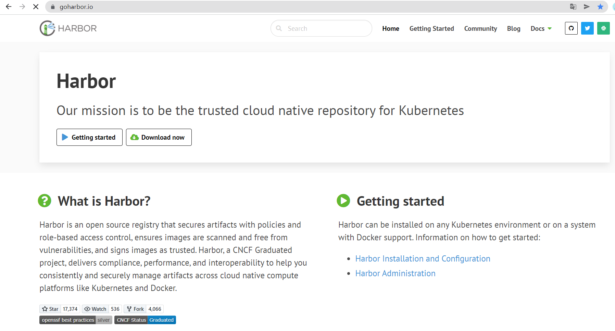Viewport: 615px width, 331px height.
Task: Click the fork count 4,066
Action: (x=155, y=309)
